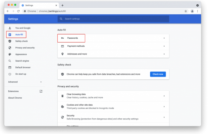Image resolution: width=209 pixels, height=134 pixels.
Task: Click the Clear browsing data label
Action: tap(76, 94)
